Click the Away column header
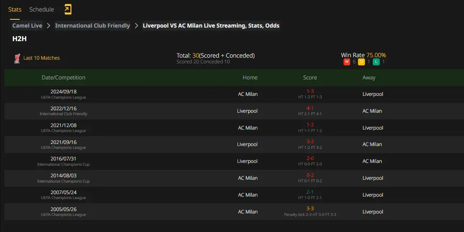 369,78
